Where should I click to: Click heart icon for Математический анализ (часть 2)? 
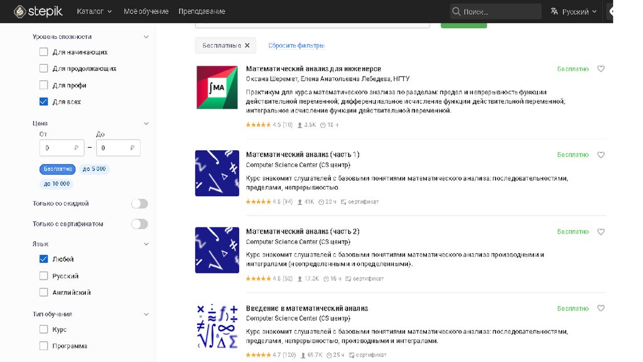[601, 232]
